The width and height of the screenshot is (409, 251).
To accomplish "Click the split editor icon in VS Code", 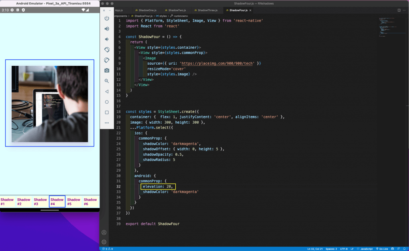I will [x=398, y=10].
